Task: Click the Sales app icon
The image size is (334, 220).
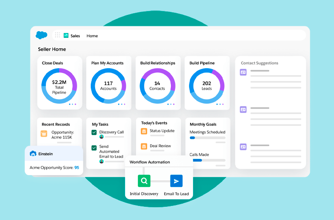Action: click(x=66, y=36)
